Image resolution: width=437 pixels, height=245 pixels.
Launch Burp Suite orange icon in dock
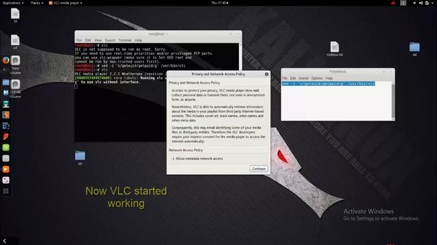pyautogui.click(x=6, y=114)
